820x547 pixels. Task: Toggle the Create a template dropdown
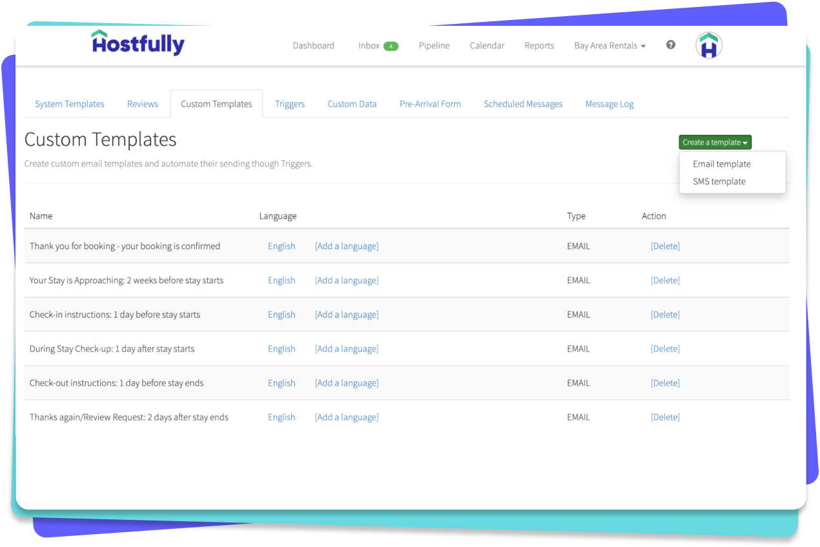[715, 143]
